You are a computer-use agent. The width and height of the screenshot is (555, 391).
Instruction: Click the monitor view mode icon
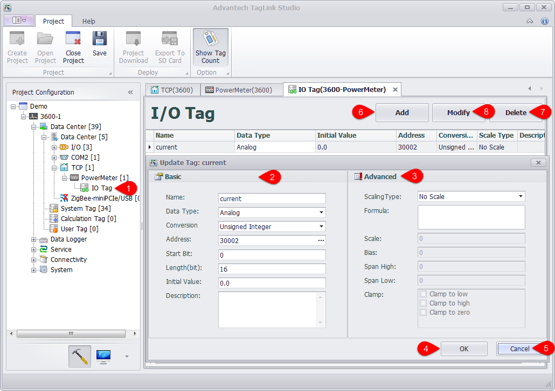[x=103, y=356]
